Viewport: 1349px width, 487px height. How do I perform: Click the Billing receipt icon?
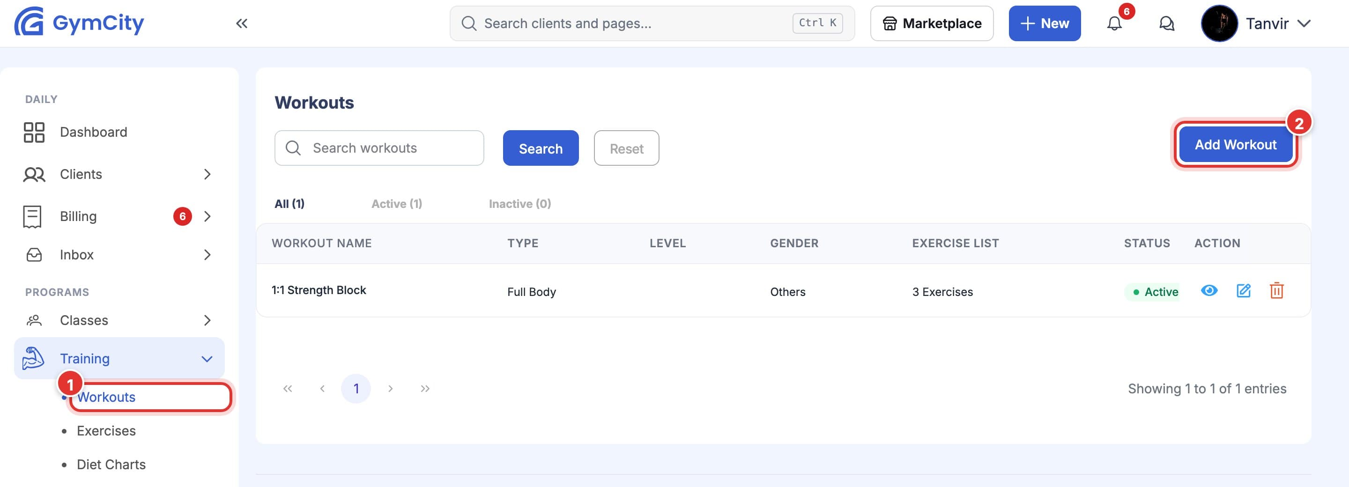click(32, 216)
